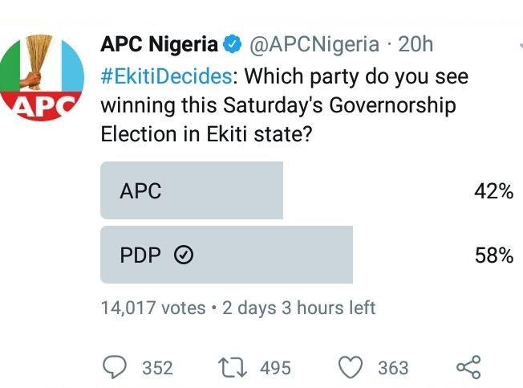Click the 58% result for PDP
The height and width of the screenshot is (388, 523).
[x=493, y=255]
